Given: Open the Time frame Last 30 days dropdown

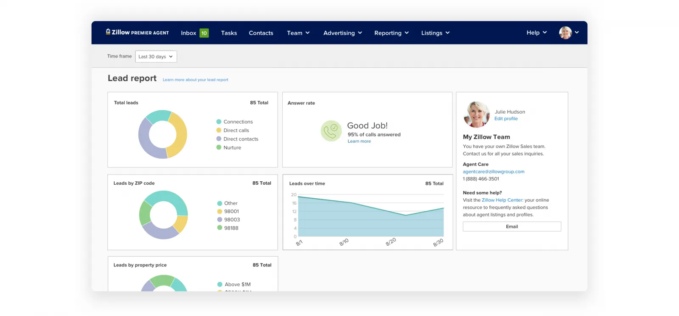Looking at the screenshot, I should [156, 57].
